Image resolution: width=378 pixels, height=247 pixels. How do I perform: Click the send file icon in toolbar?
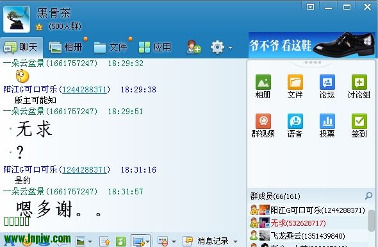(x=104, y=241)
